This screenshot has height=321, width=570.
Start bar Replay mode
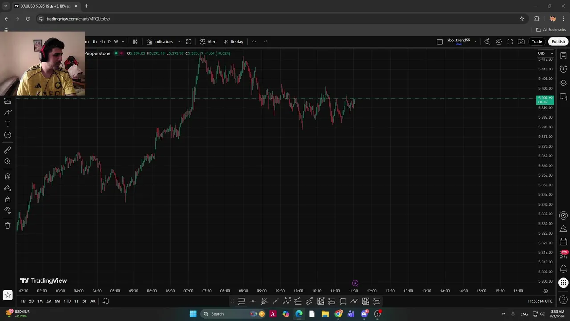(233, 41)
